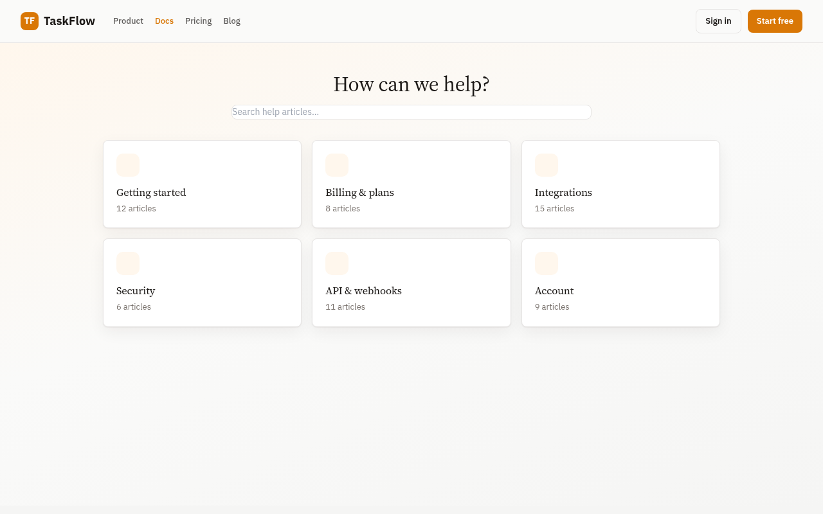Screen dimensions: 823x514
Task: Click the Account card icon
Action: pyautogui.click(x=547, y=263)
